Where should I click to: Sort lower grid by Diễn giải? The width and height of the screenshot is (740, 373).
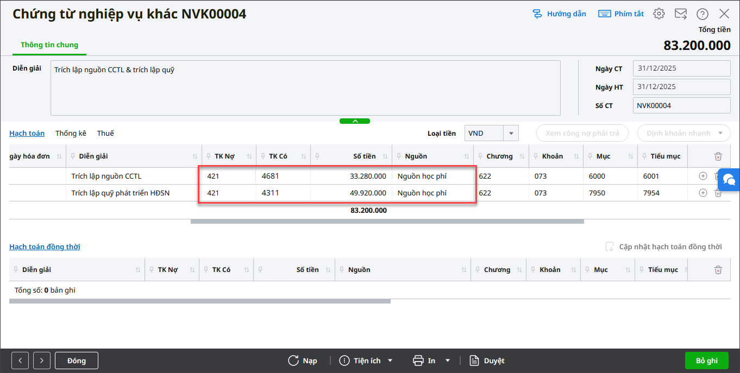click(x=138, y=270)
